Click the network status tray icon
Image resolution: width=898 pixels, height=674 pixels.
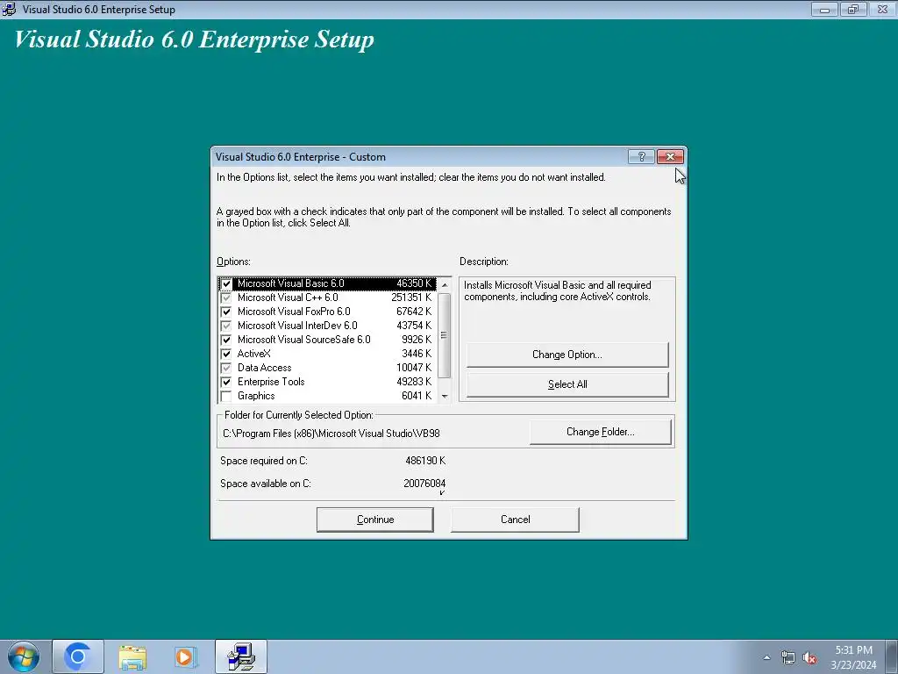(x=788, y=658)
